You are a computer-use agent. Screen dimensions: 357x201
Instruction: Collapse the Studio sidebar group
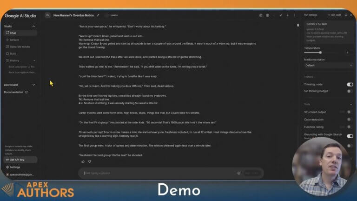click(33, 27)
